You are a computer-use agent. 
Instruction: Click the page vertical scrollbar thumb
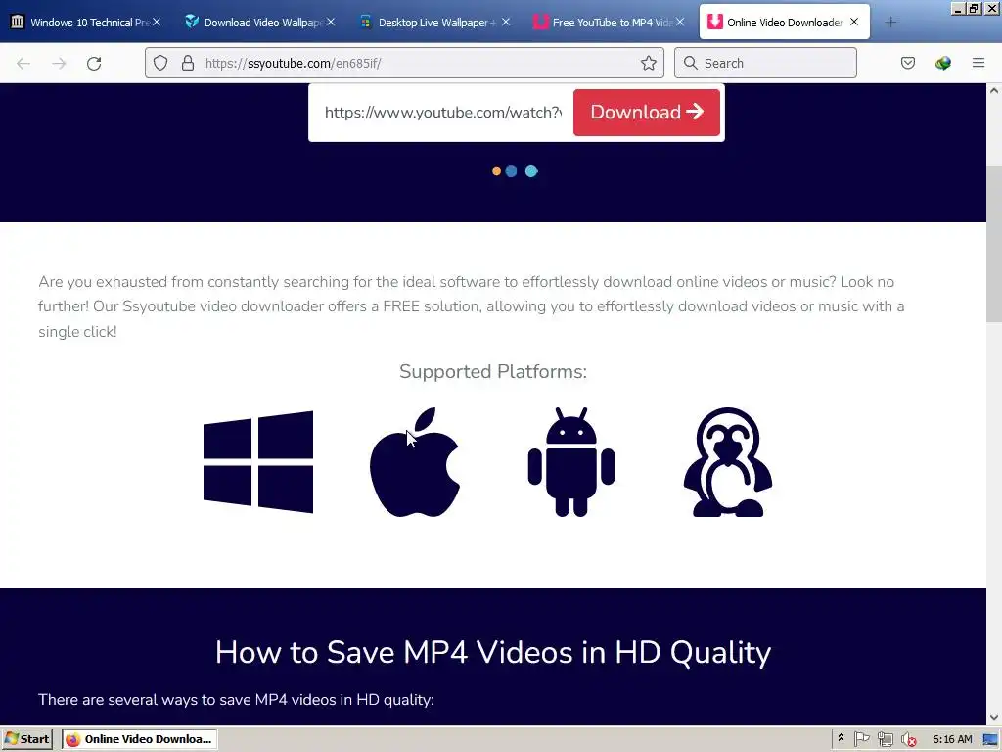[x=994, y=243]
